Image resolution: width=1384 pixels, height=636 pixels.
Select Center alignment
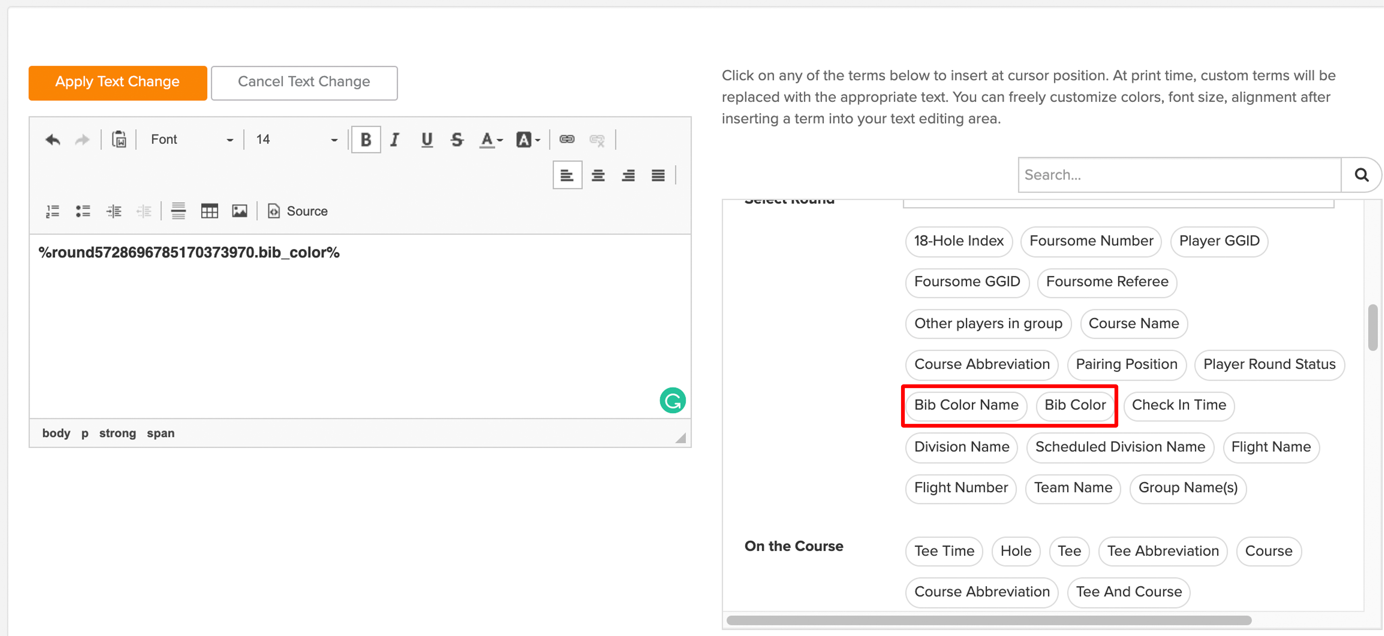click(598, 175)
